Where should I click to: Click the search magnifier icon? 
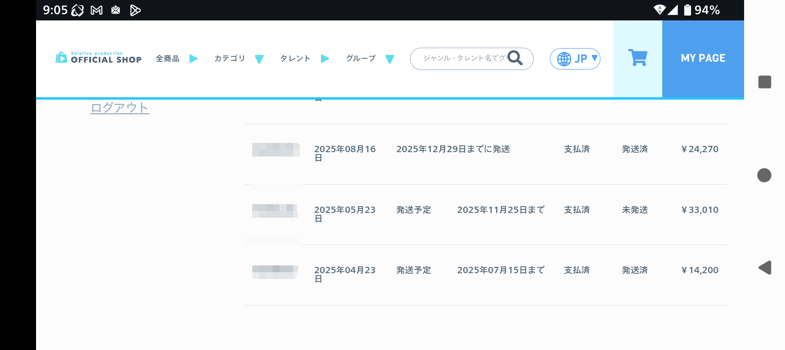point(515,58)
